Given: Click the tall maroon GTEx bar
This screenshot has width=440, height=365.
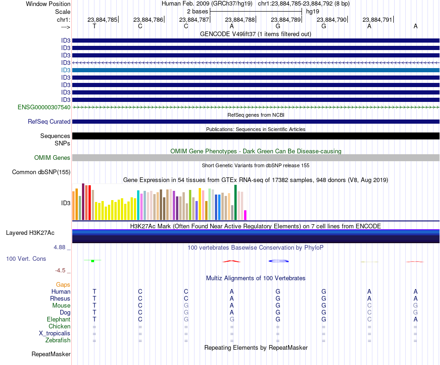Looking at the screenshot, I should pyautogui.click(x=83, y=201).
